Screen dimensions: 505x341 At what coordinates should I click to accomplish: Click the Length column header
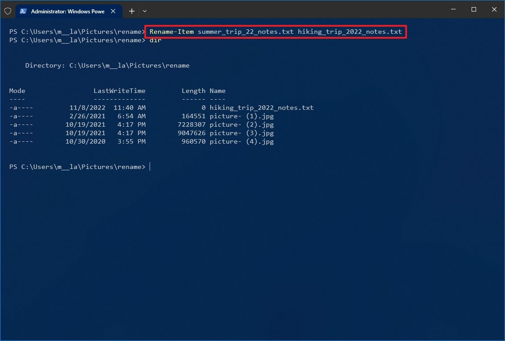click(194, 91)
